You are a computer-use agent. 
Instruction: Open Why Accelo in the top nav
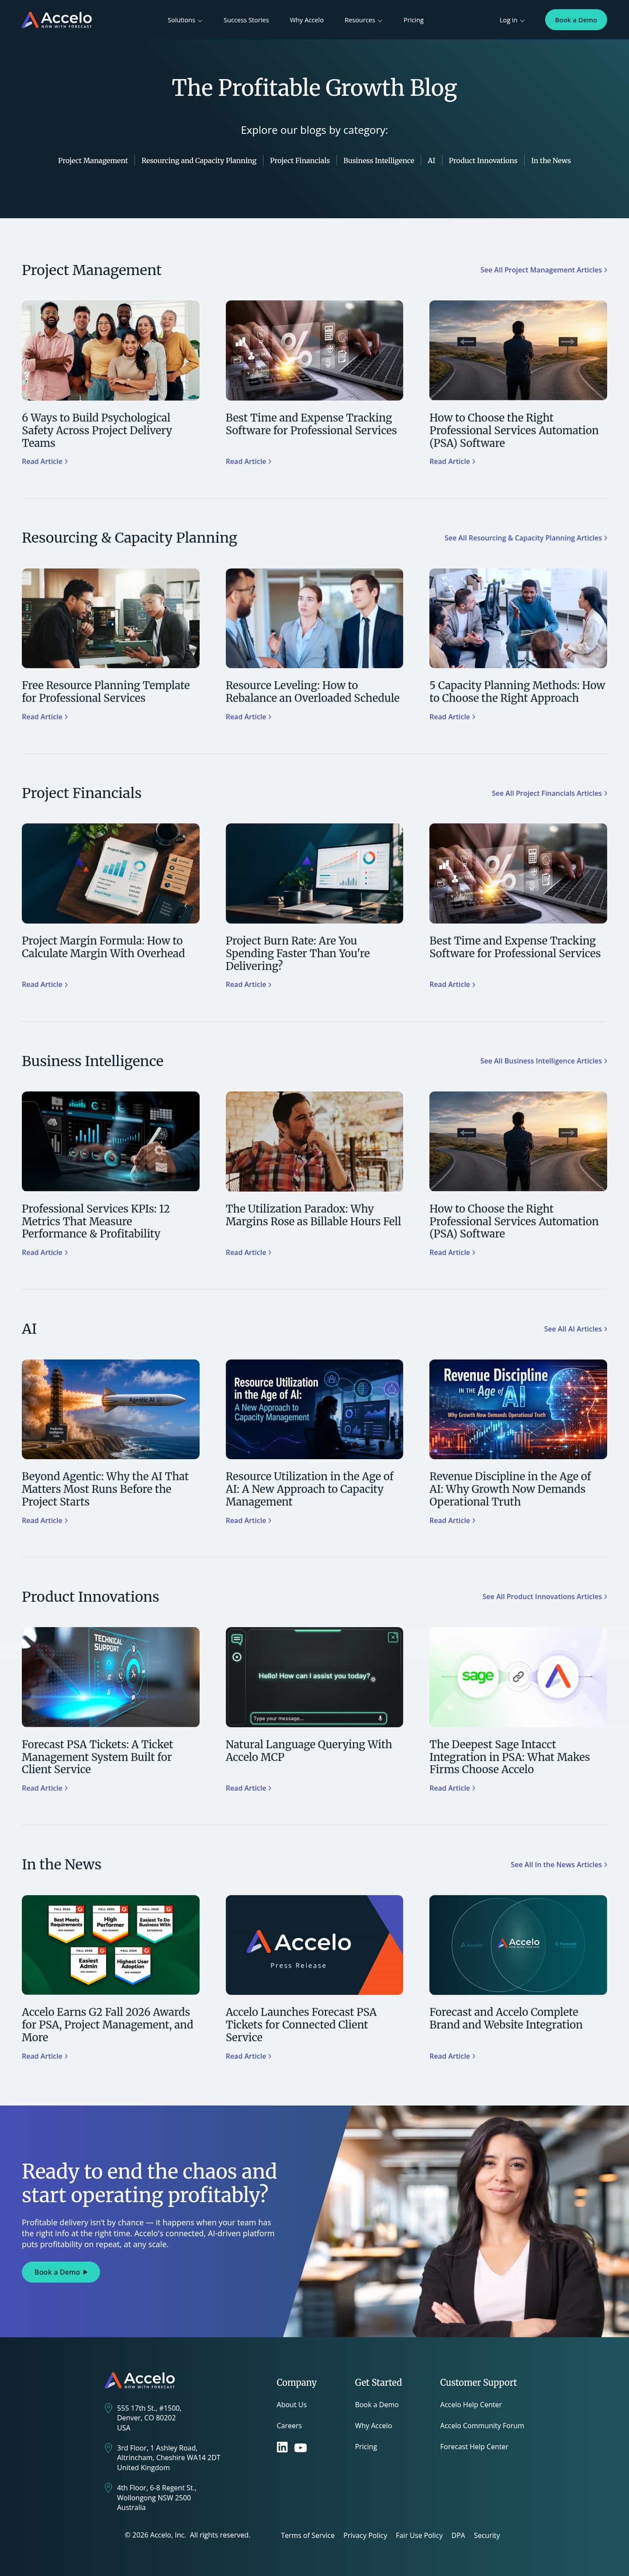click(x=307, y=20)
